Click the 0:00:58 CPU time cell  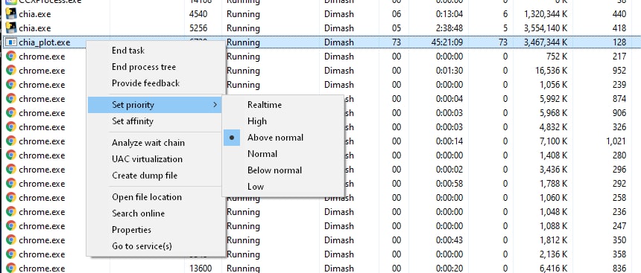[x=449, y=184]
